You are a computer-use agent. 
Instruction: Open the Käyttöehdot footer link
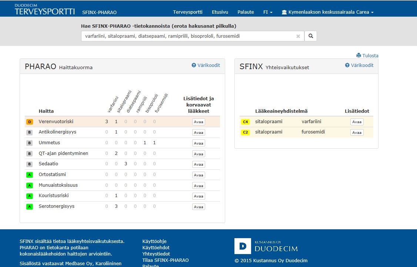click(x=156, y=248)
